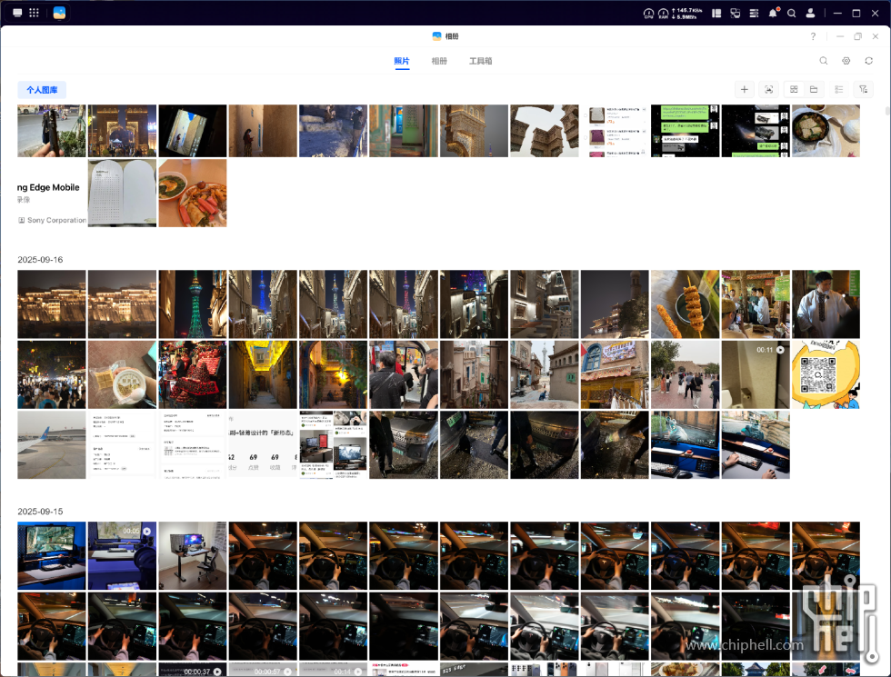Viewport: 891px width, 677px height.
Task: Switch to grid thumbnail view
Action: tap(794, 89)
